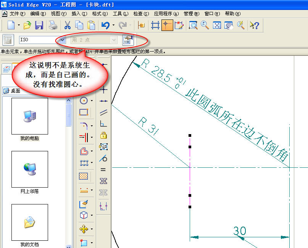
Task: Select the heart-shaped offset profile tool
Action: [84, 151]
